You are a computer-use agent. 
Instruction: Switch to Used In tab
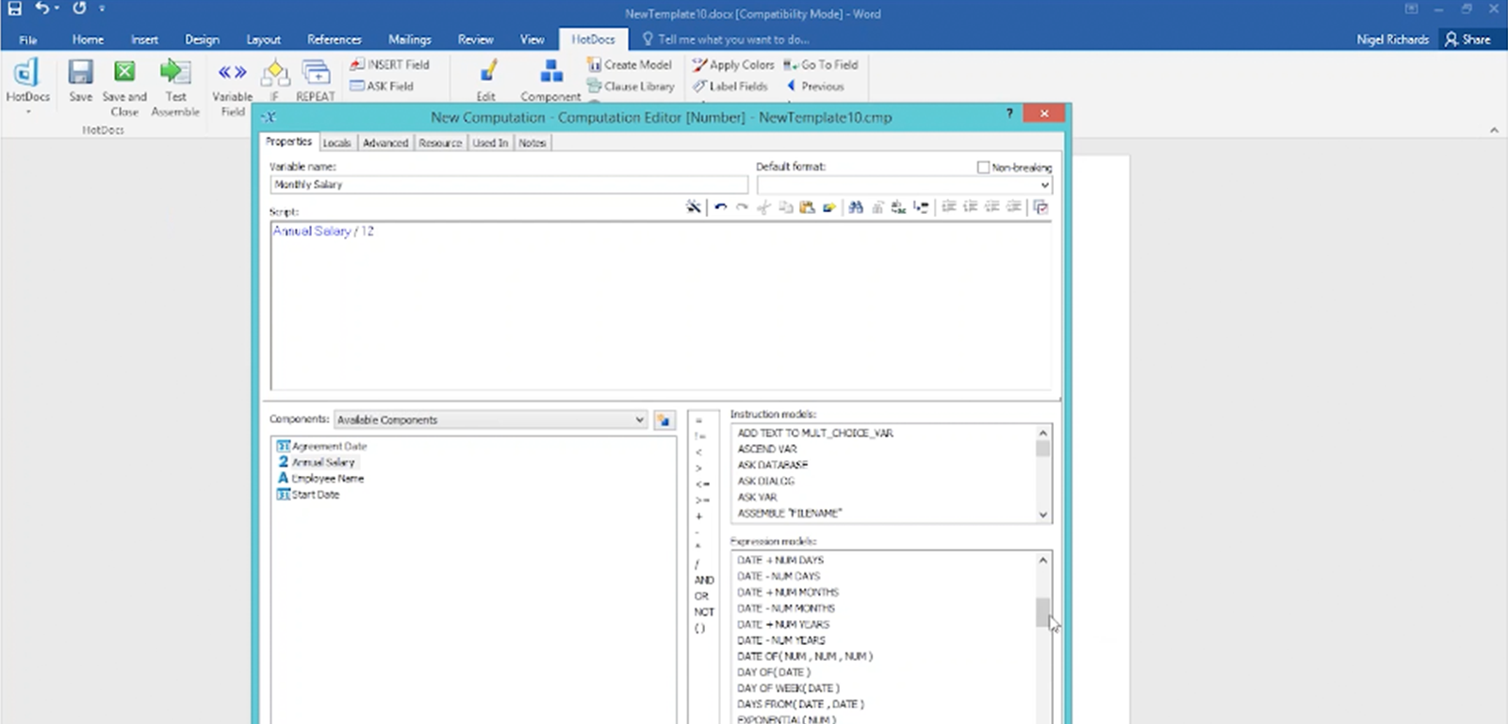[x=490, y=143]
